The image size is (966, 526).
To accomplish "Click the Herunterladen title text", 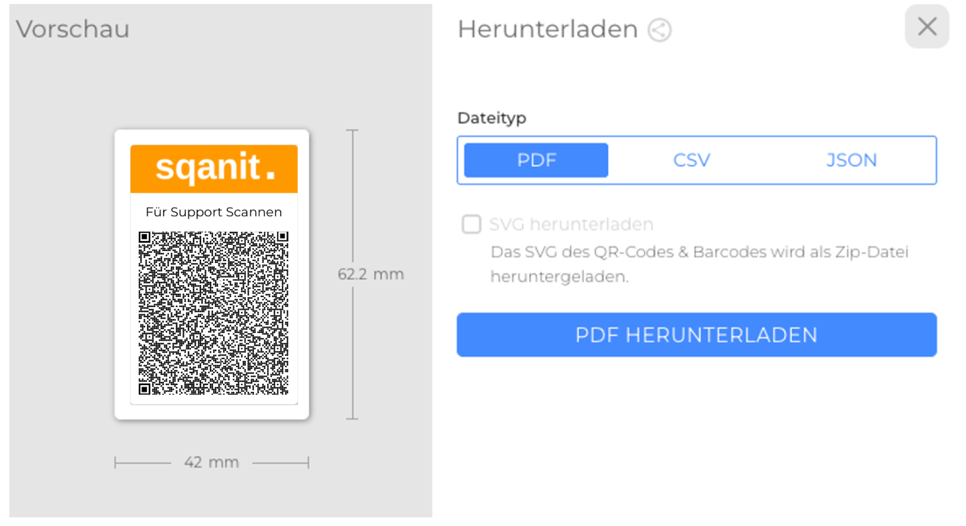I will click(548, 29).
